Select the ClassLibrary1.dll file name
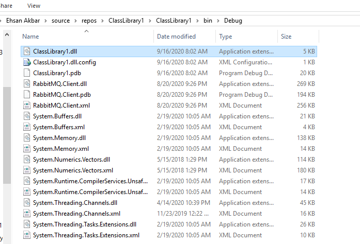 coord(55,51)
